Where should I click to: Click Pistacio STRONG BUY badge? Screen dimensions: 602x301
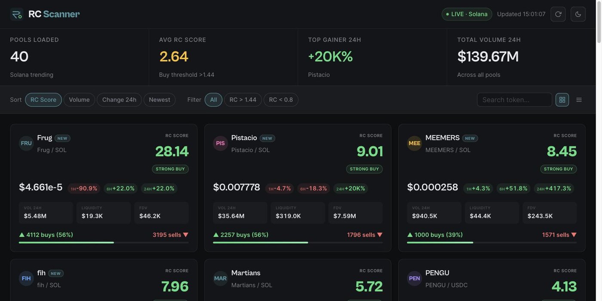[365, 169]
